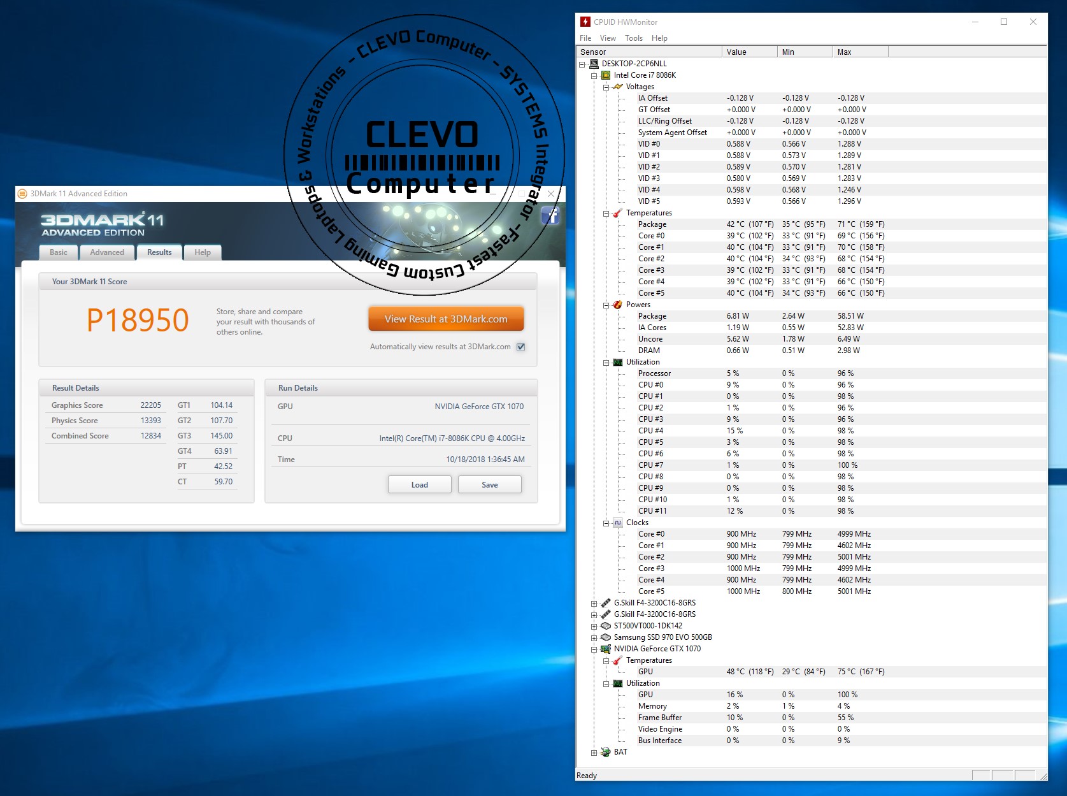This screenshot has width=1067, height=796.
Task: Click the NVIDIA GeForce GTX 1070 card icon
Action: point(606,649)
